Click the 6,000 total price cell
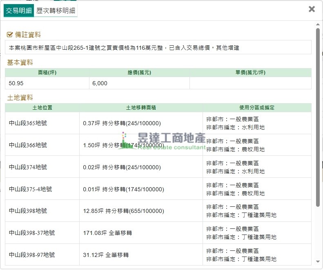 (x=139, y=83)
